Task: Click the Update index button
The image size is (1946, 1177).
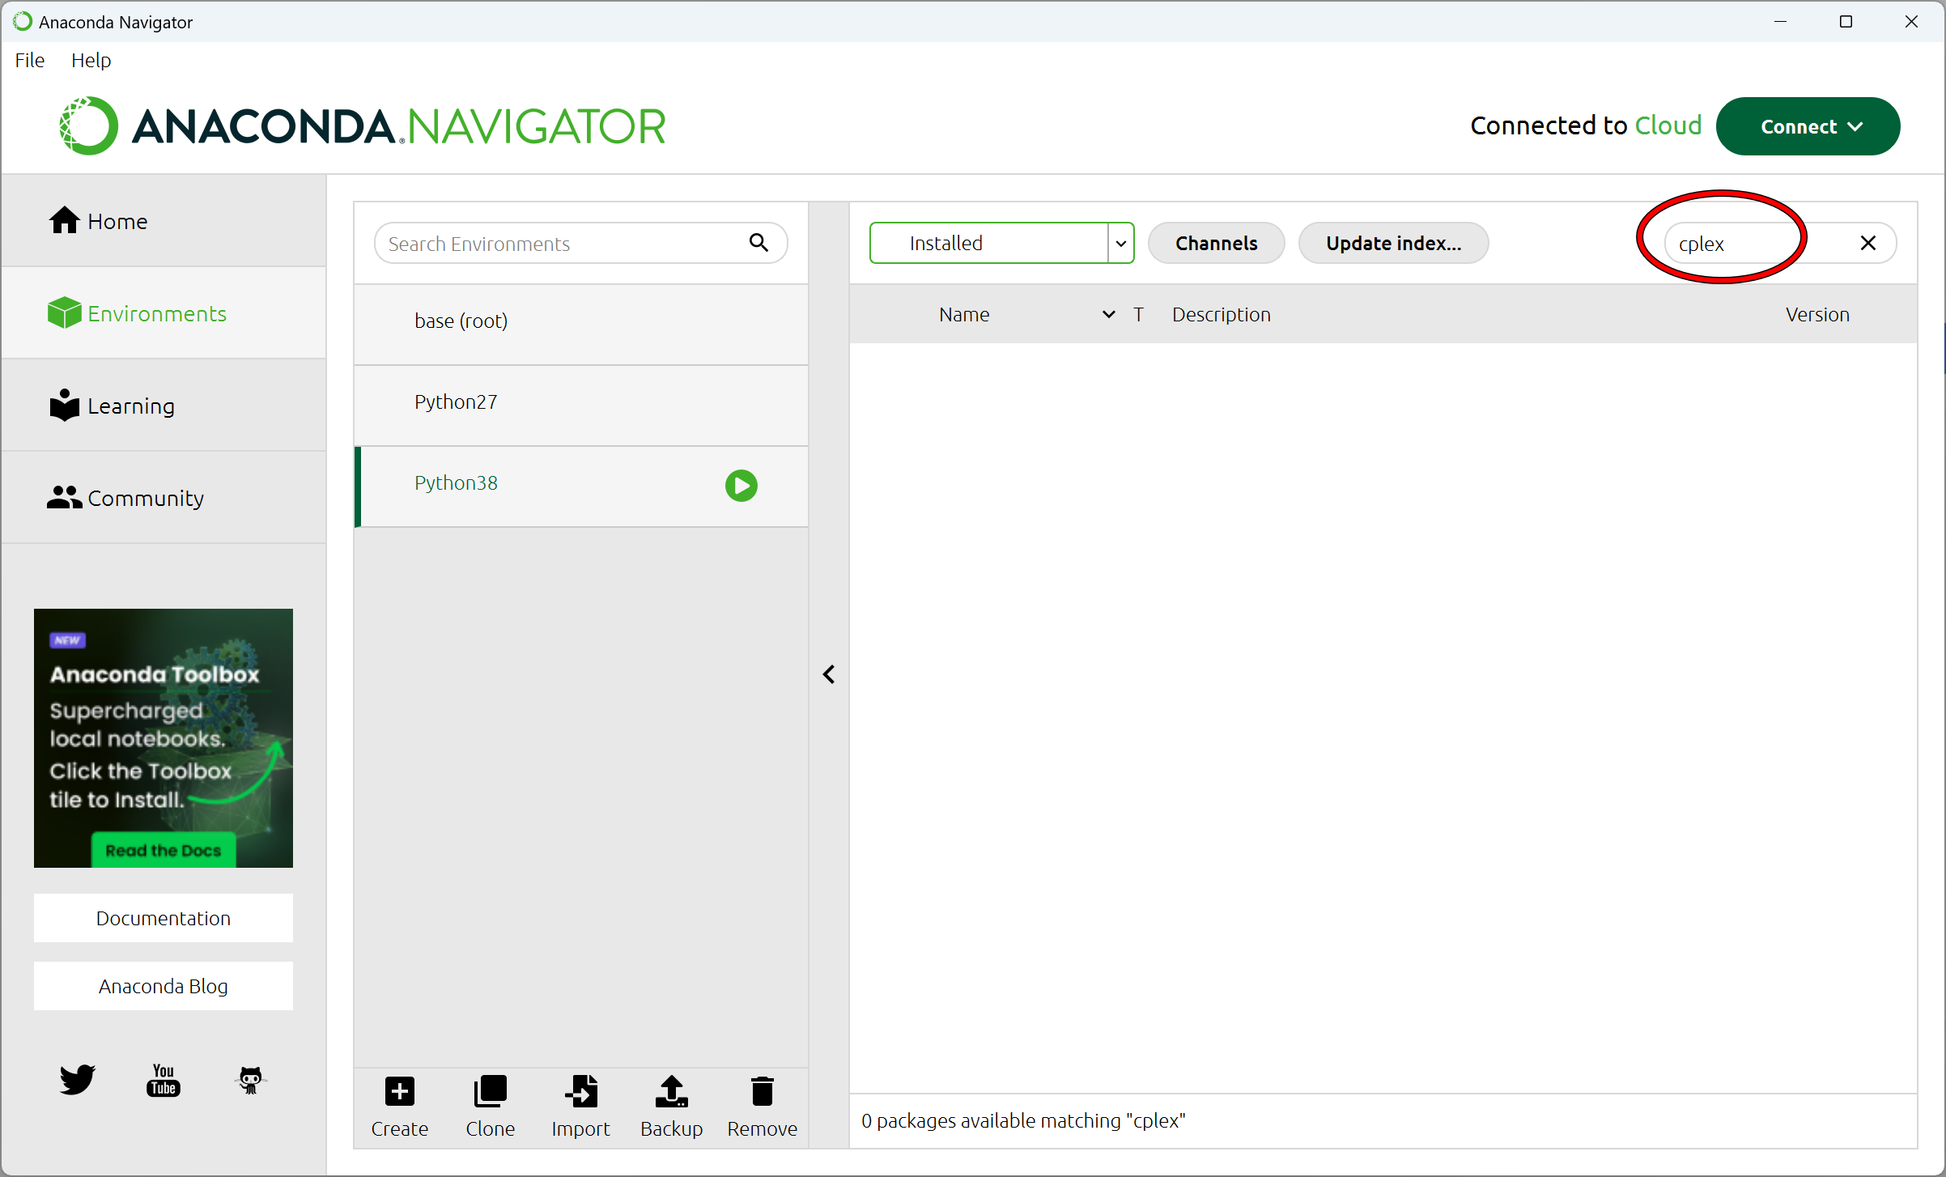Action: click(1393, 243)
